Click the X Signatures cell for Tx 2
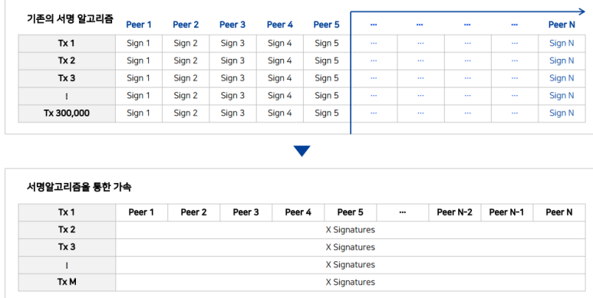 click(x=351, y=230)
